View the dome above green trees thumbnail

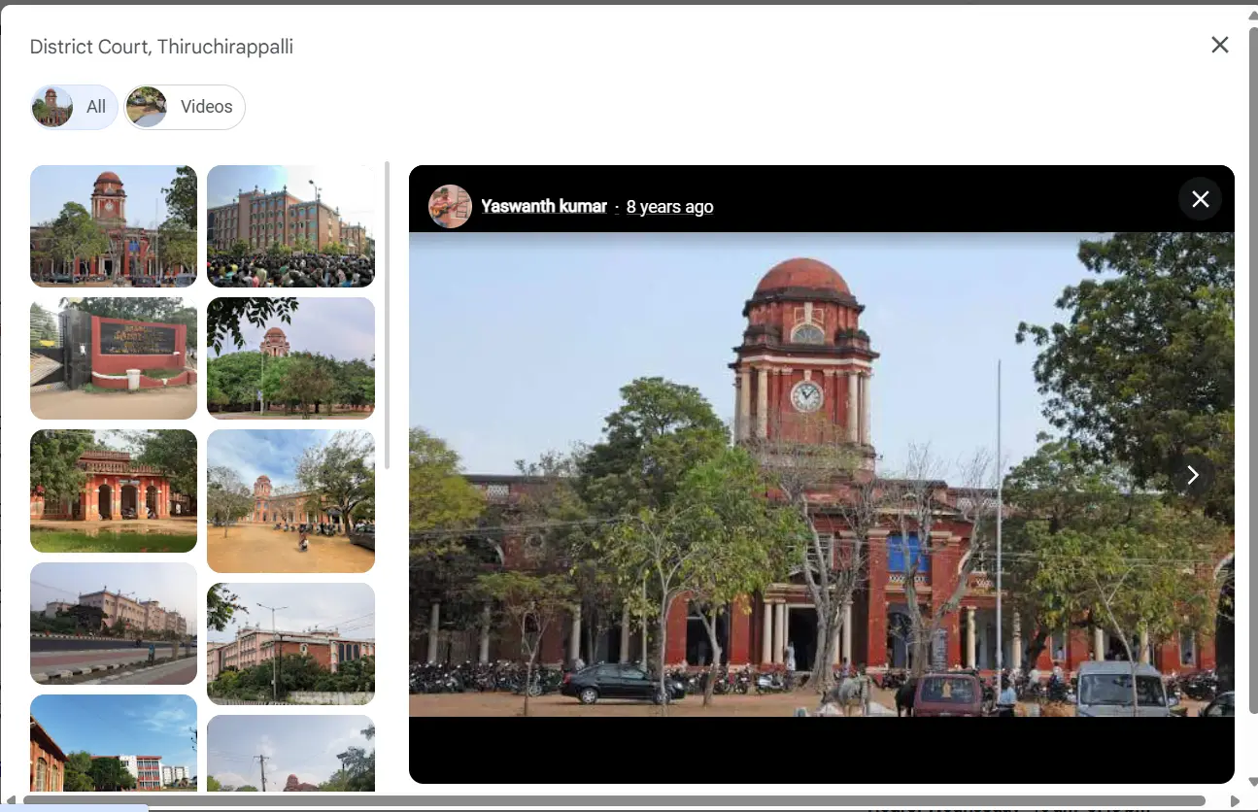pyautogui.click(x=290, y=358)
